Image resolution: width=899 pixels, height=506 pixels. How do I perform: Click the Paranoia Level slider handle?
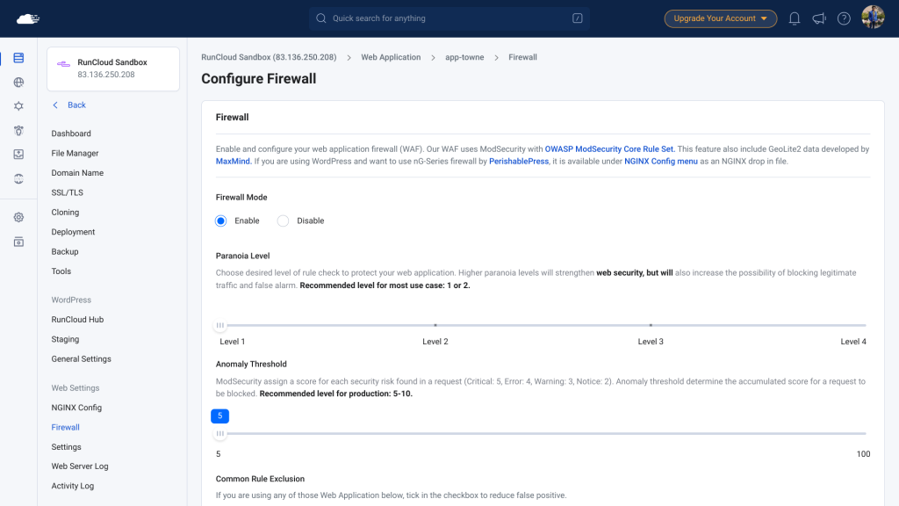point(220,325)
